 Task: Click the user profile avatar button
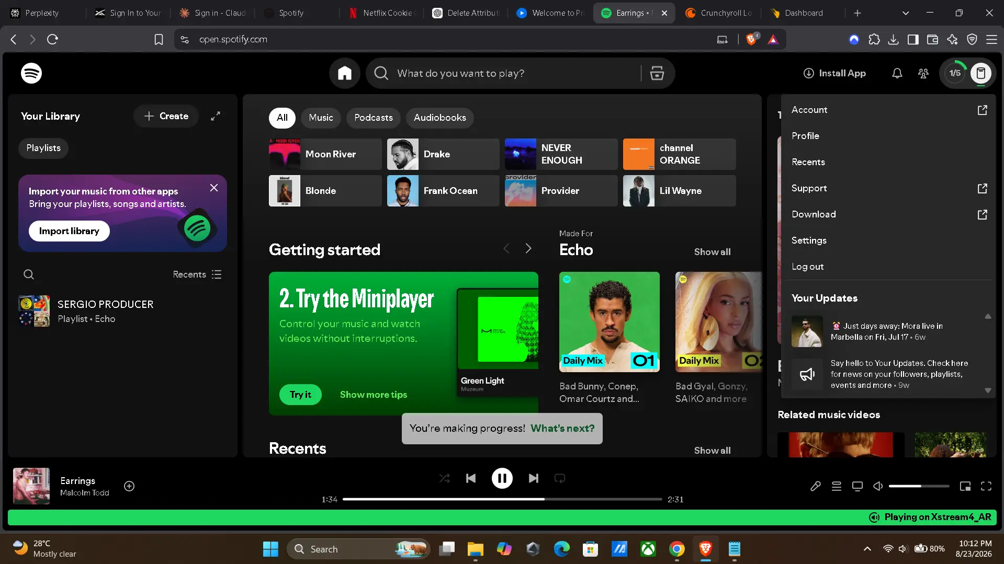[981, 73]
